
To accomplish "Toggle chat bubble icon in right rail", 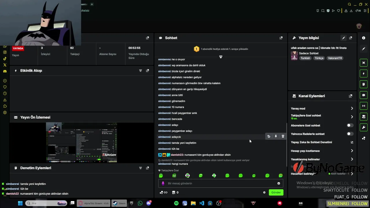I will pyautogui.click(x=364, y=95).
